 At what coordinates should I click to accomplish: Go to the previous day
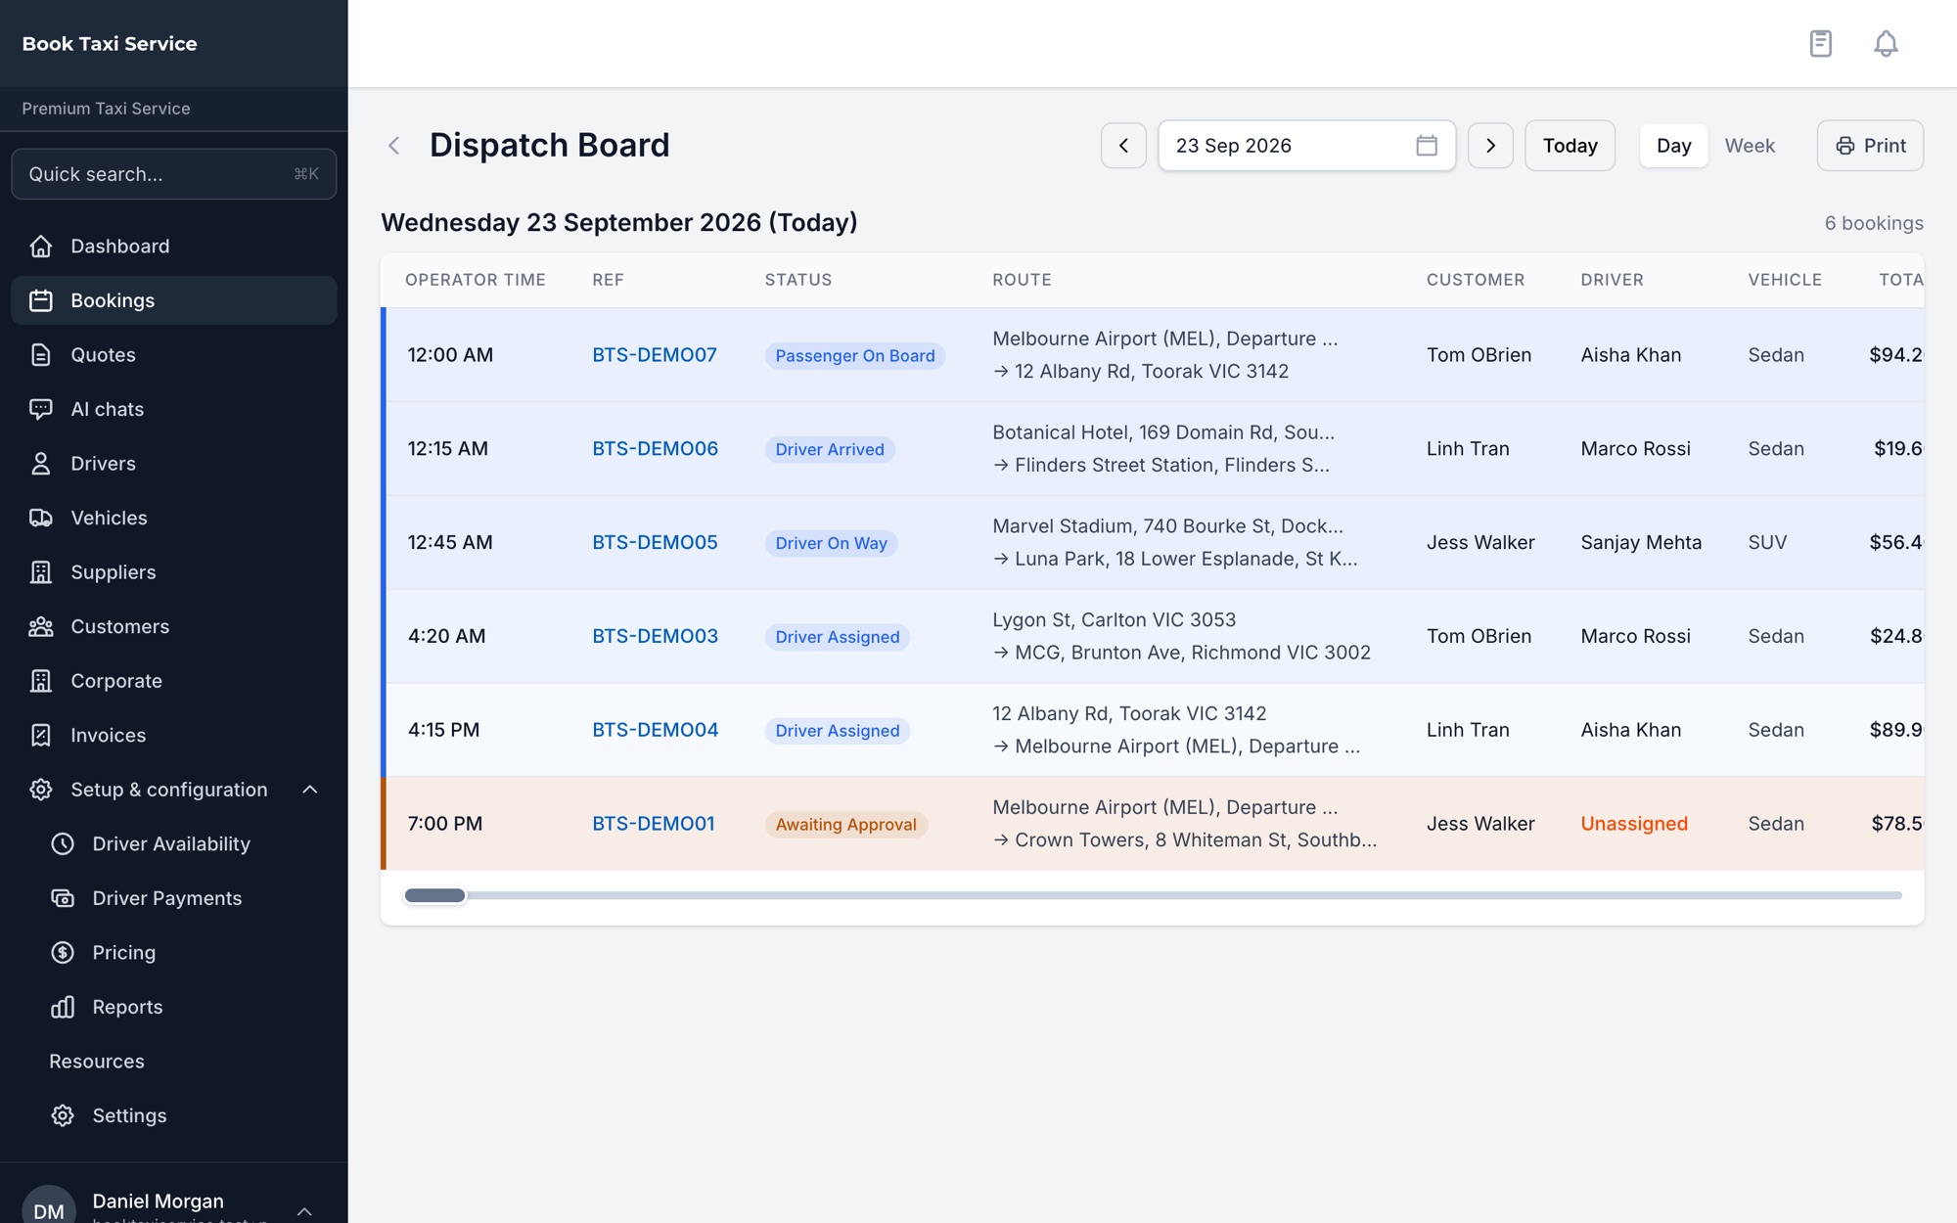click(1123, 146)
